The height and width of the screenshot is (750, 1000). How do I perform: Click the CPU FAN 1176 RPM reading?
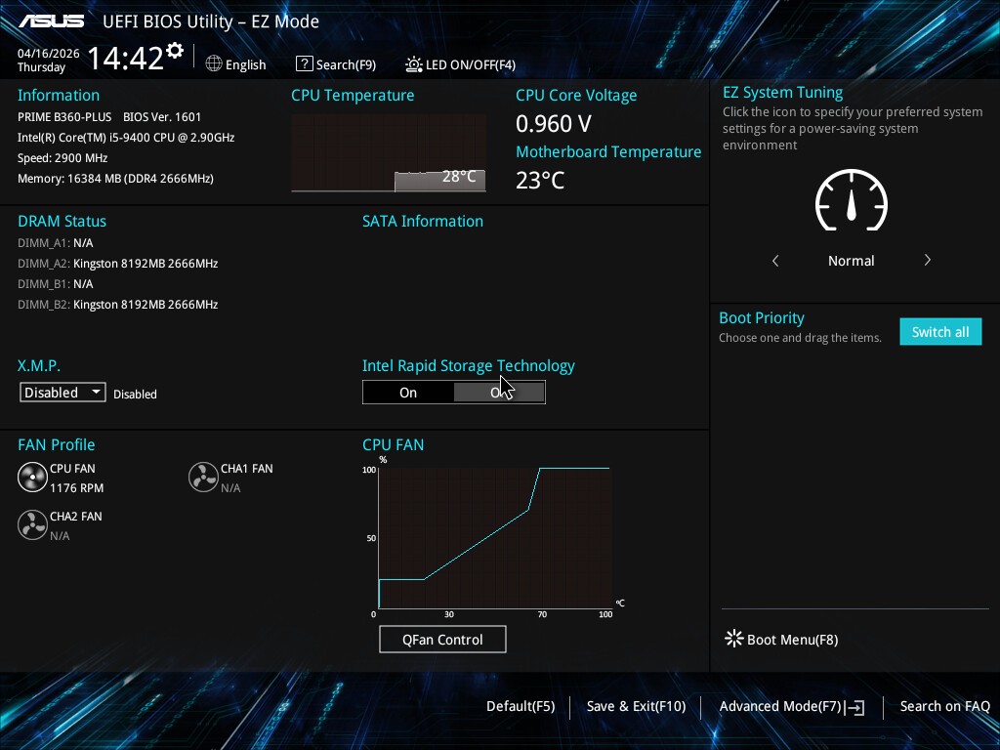pyautogui.click(x=76, y=488)
